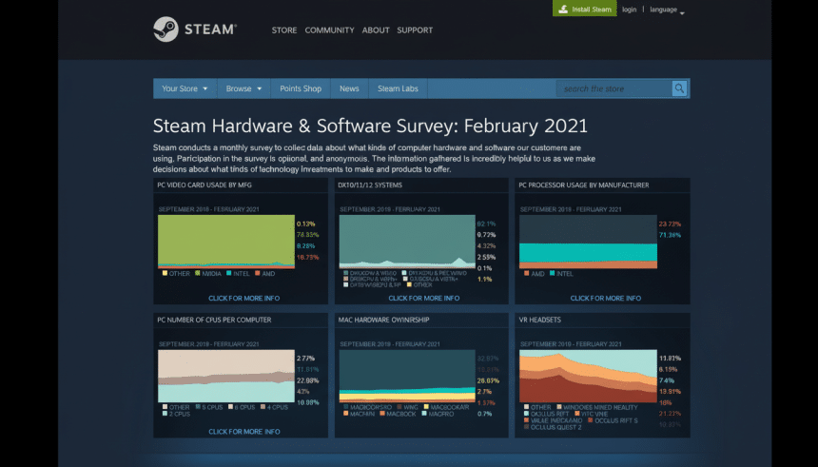
Task: Focus the search the store field
Action: pyautogui.click(x=614, y=88)
